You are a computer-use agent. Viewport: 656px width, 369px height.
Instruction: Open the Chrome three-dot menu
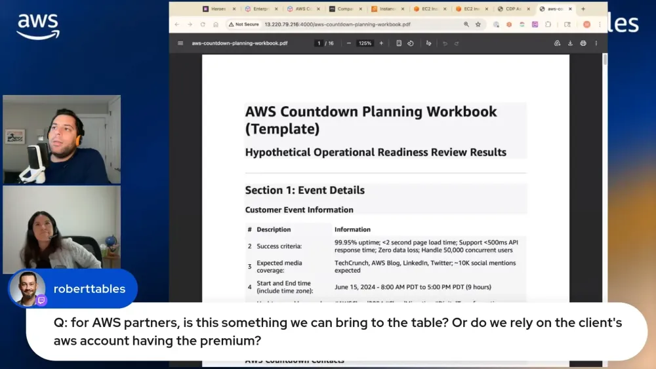click(x=600, y=24)
